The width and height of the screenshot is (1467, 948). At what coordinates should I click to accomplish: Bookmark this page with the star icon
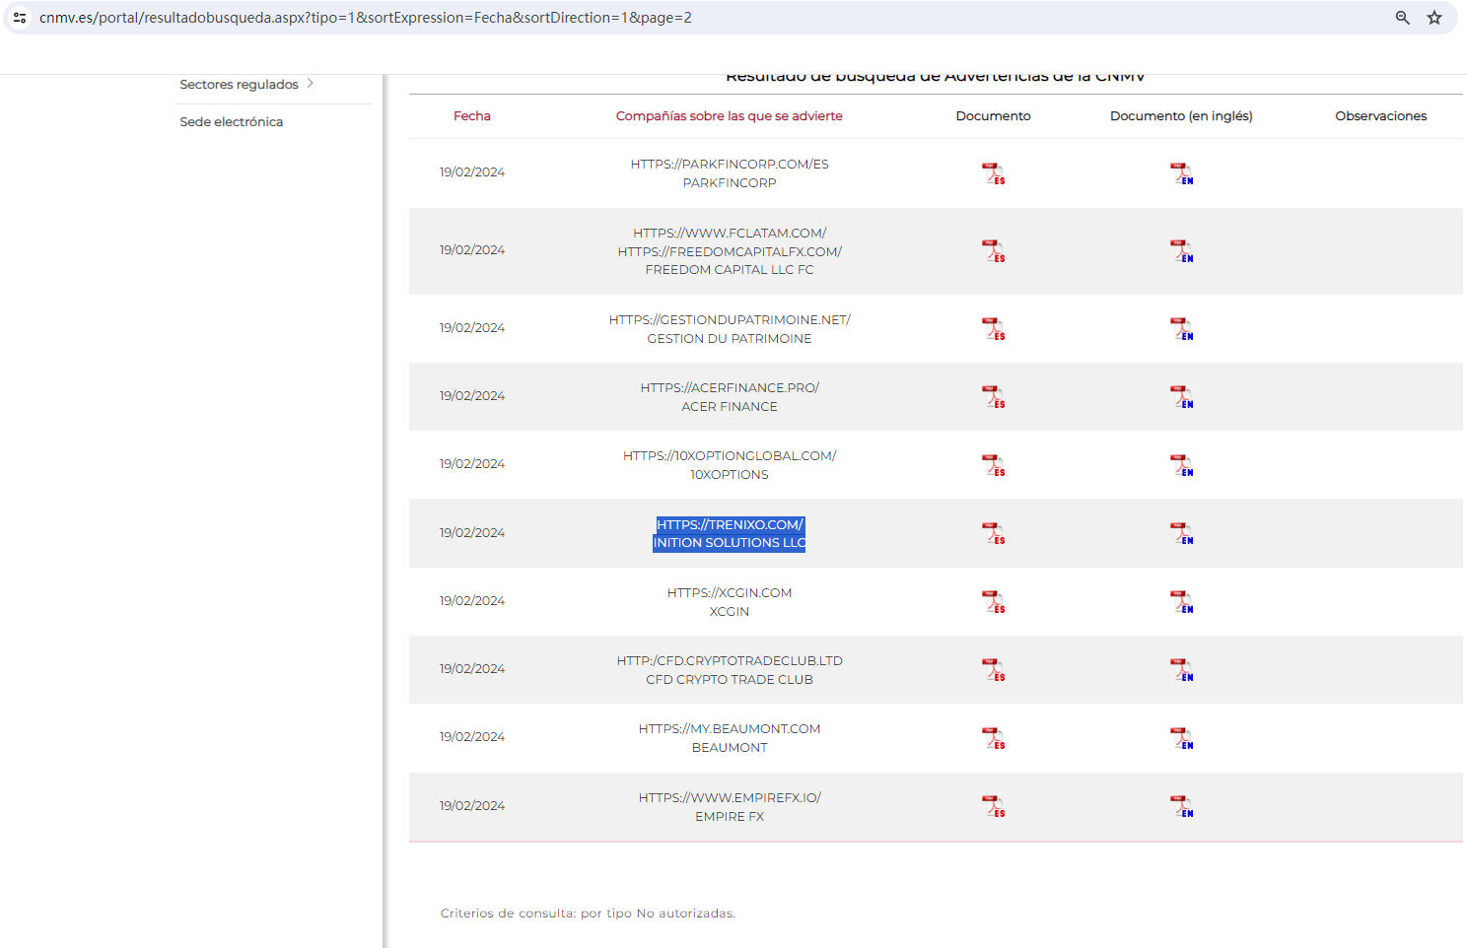[x=1434, y=18]
